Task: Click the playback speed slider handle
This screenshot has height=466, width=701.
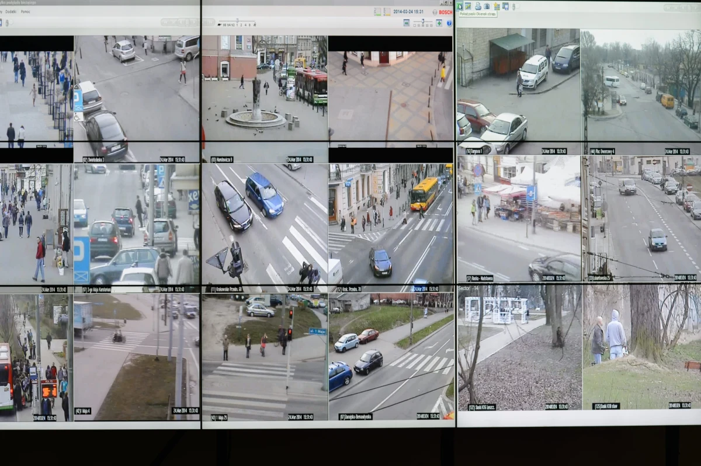Action: pyautogui.click(x=237, y=20)
